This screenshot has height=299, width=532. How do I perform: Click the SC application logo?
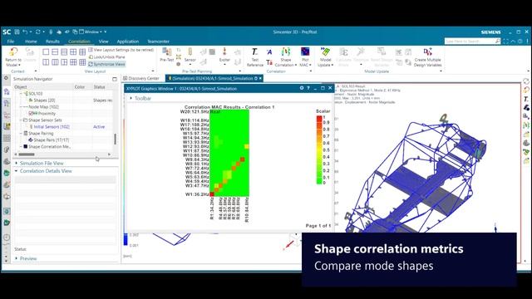click(x=7, y=32)
